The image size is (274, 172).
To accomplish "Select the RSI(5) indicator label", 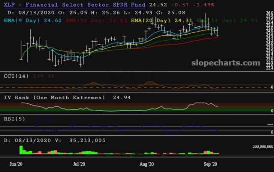I will coord(15,119).
